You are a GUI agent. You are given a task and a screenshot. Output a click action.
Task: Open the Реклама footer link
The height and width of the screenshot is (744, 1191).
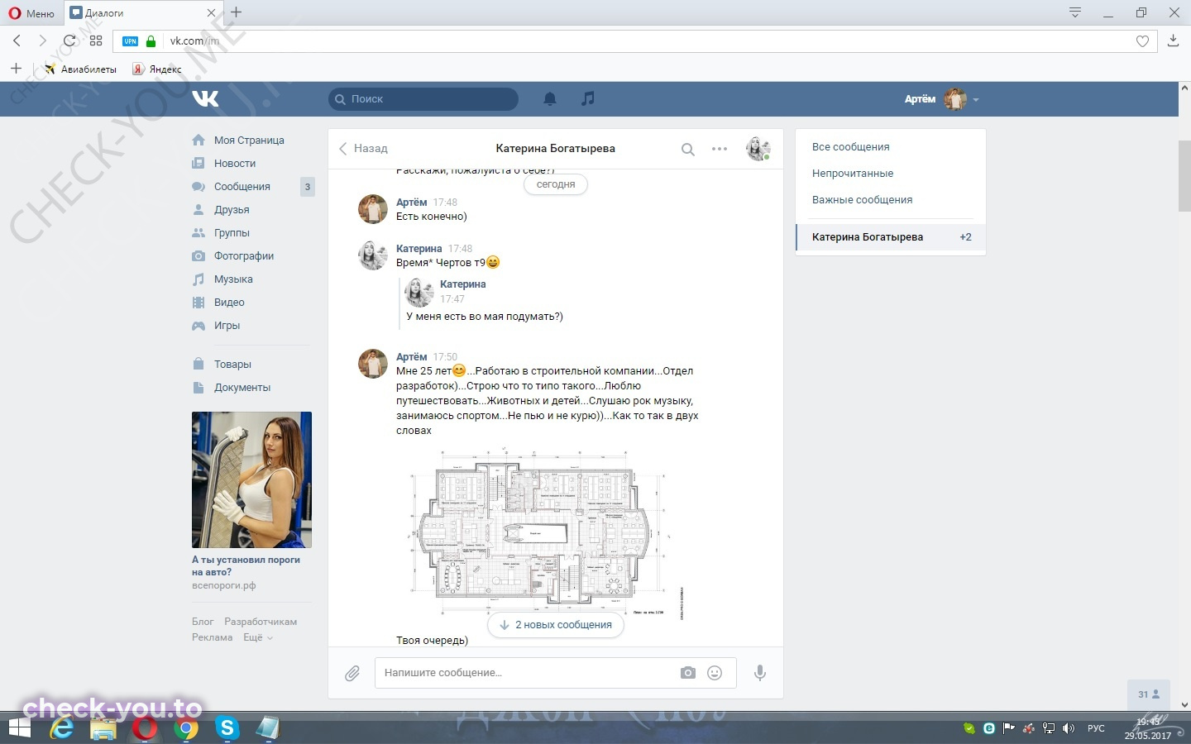pyautogui.click(x=213, y=637)
